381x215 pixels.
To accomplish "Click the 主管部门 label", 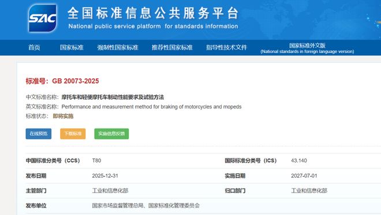I will pyautogui.click(x=36, y=191).
